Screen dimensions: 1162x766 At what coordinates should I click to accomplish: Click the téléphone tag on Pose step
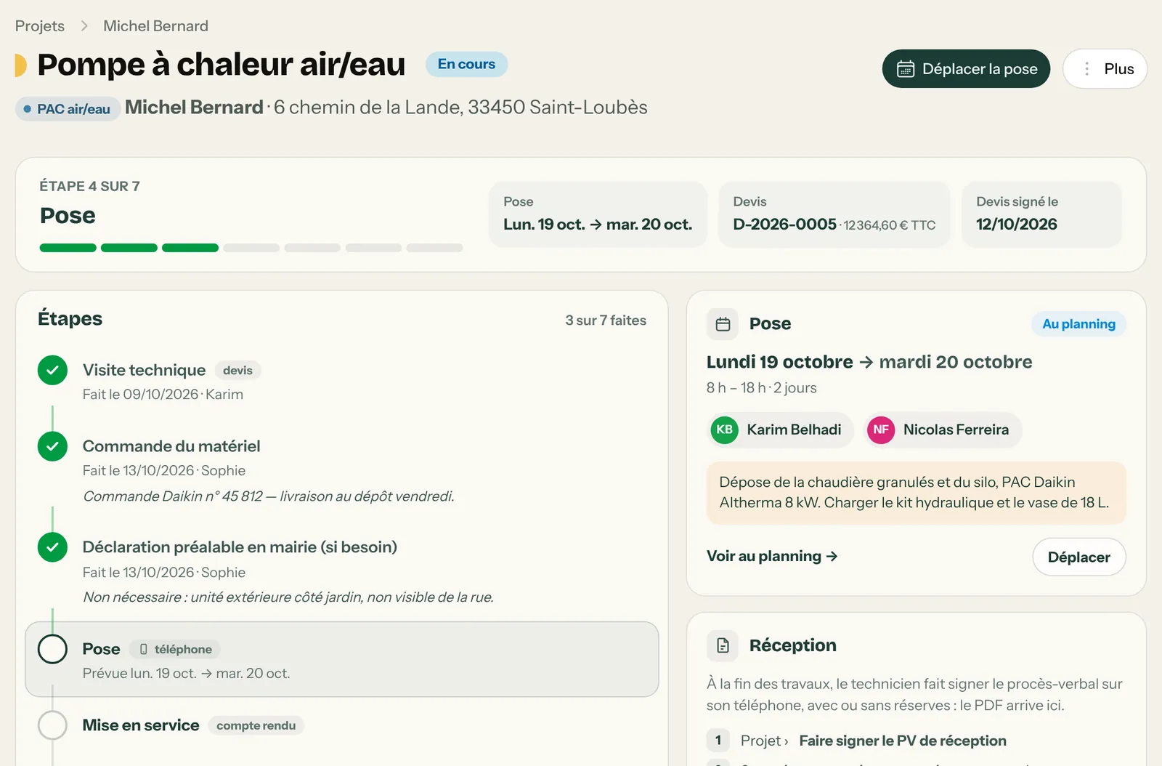pos(175,649)
